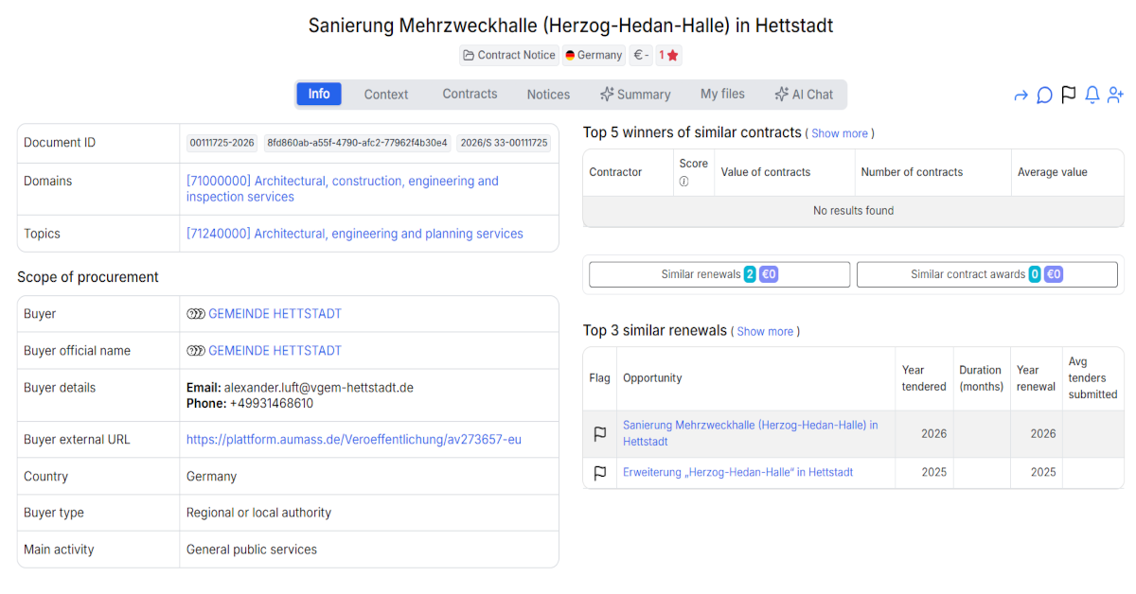Open the aumass buyer external URL

coord(354,440)
